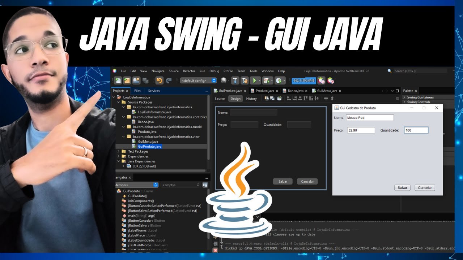Viewport: 463px width, 260px height.
Task: Click the NetBeans application logo icon
Action: [114, 71]
